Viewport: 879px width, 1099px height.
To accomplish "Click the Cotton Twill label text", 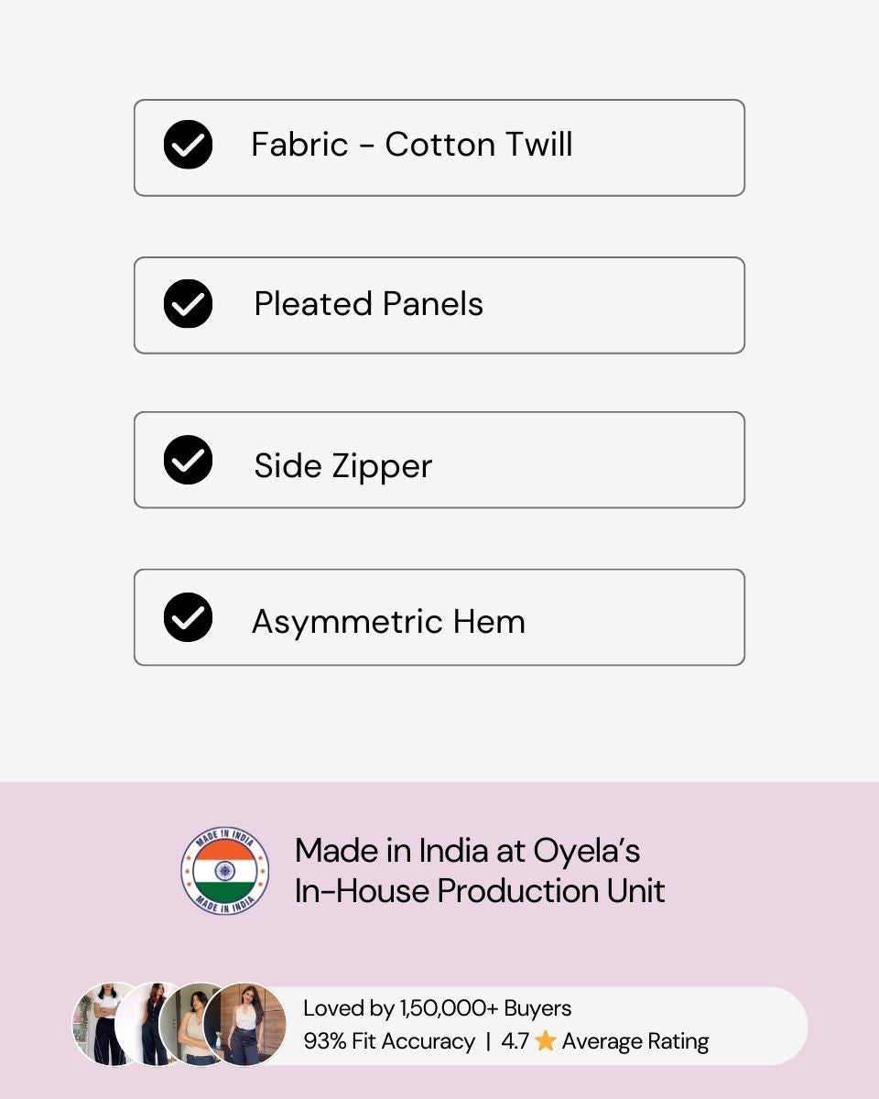I will pos(479,145).
